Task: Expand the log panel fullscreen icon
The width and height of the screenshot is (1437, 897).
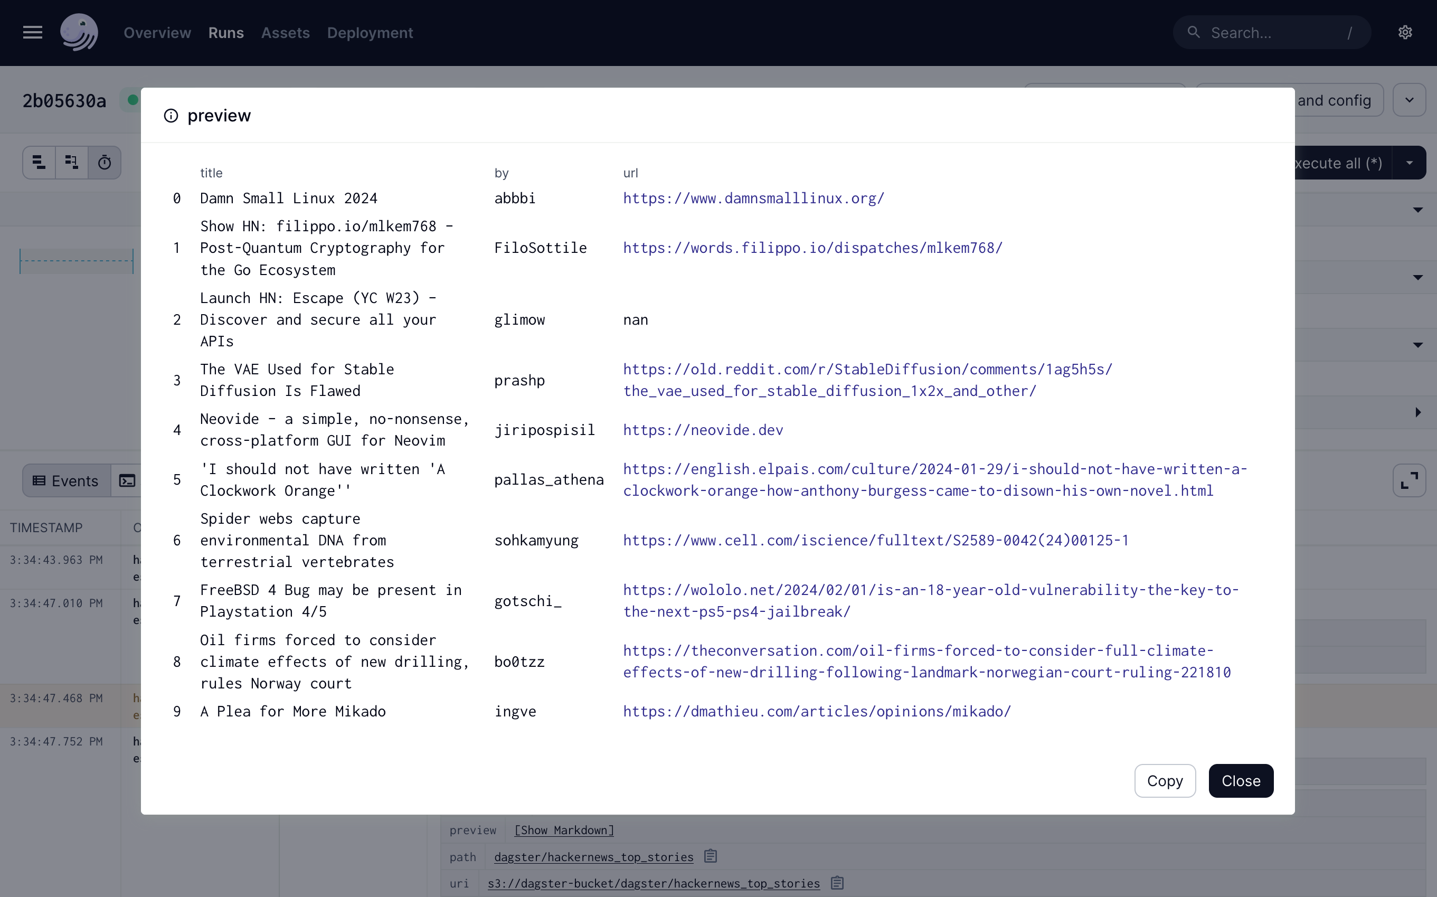Action: point(1409,480)
